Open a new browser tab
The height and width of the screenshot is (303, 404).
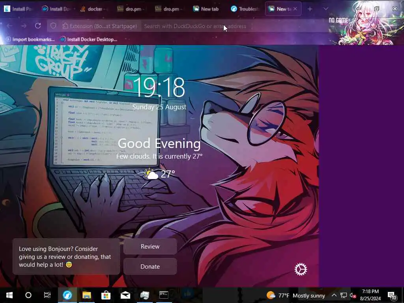pos(310,9)
